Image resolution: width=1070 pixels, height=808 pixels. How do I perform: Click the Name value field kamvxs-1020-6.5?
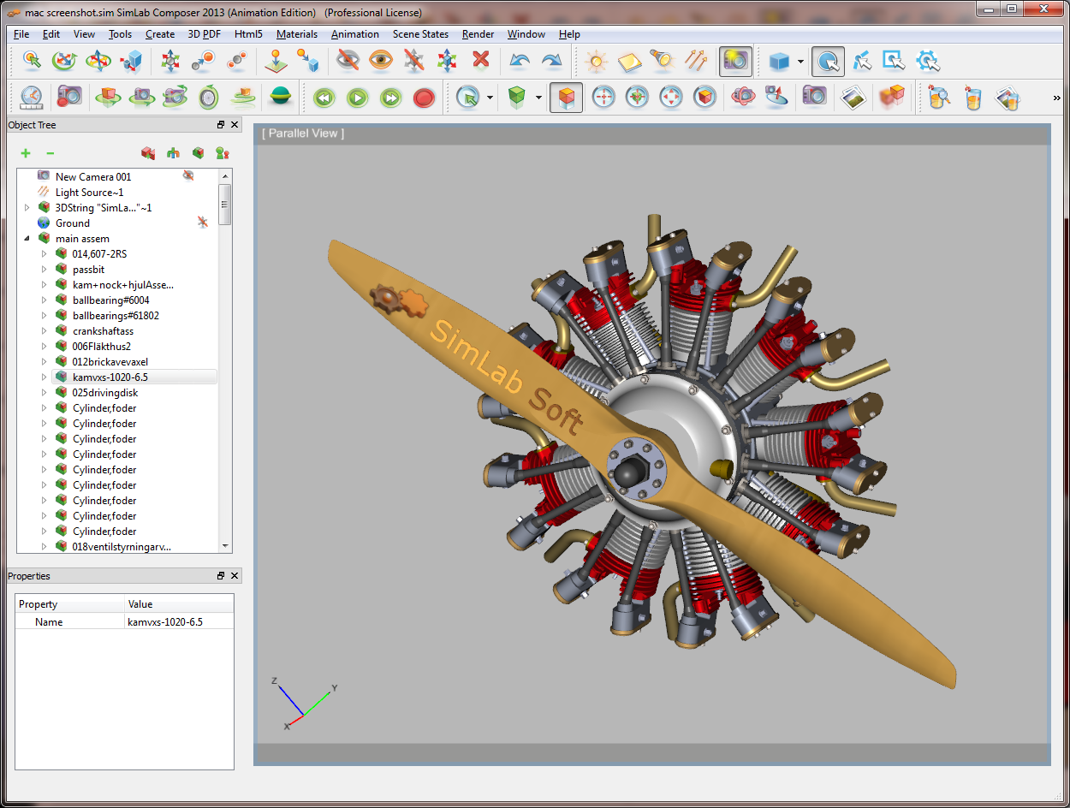point(179,622)
